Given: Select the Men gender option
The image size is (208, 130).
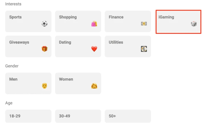Looking at the screenshot, I should pos(28,83).
